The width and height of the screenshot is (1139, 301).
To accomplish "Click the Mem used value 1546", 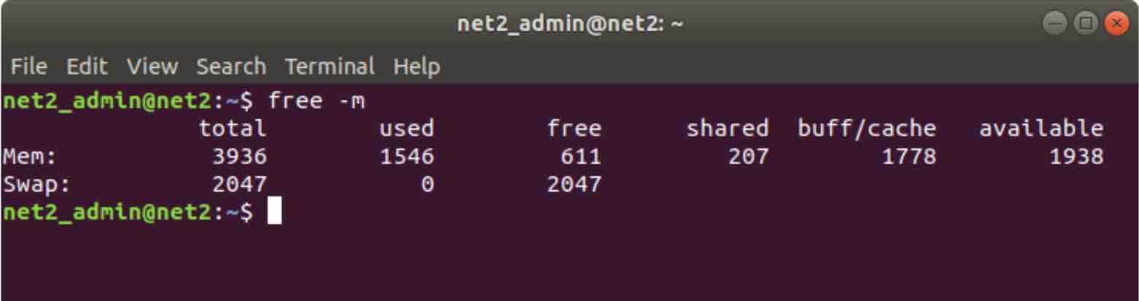I will 407,156.
